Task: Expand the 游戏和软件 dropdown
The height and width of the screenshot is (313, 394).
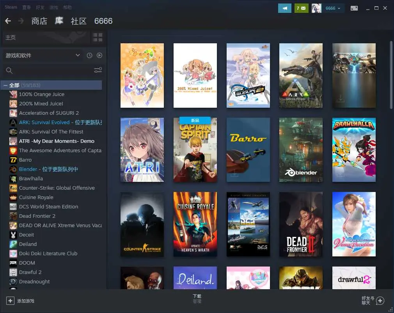Action: click(x=42, y=55)
